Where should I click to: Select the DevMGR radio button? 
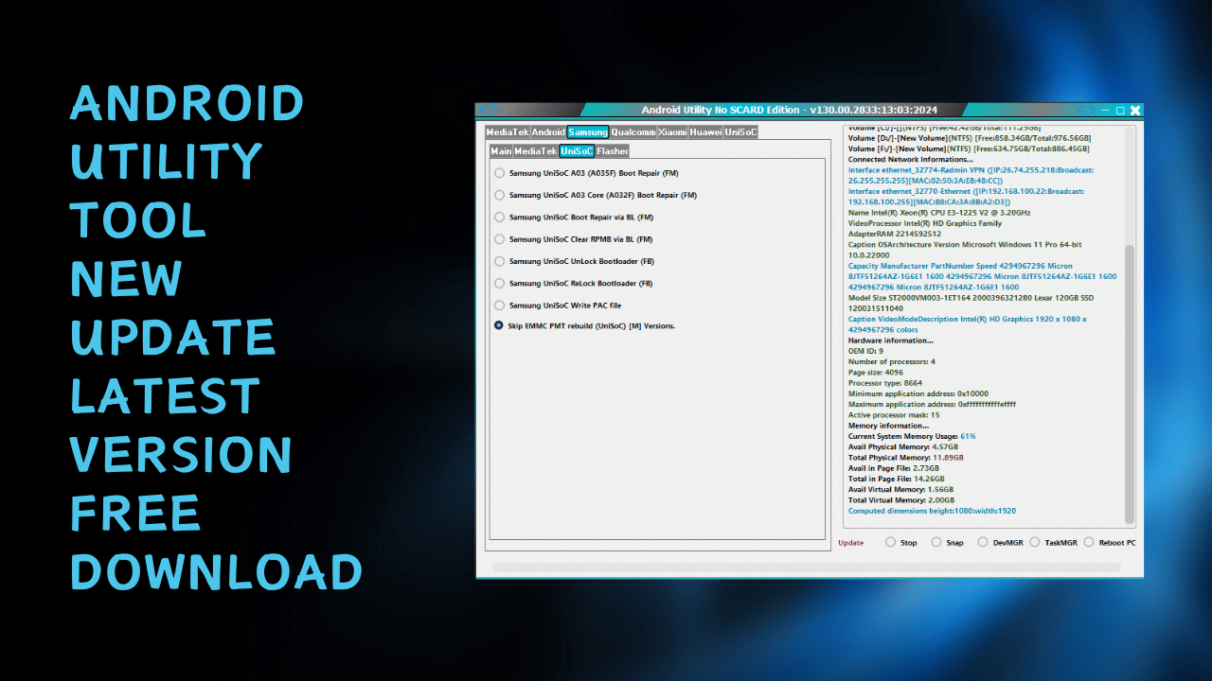pyautogui.click(x=984, y=542)
